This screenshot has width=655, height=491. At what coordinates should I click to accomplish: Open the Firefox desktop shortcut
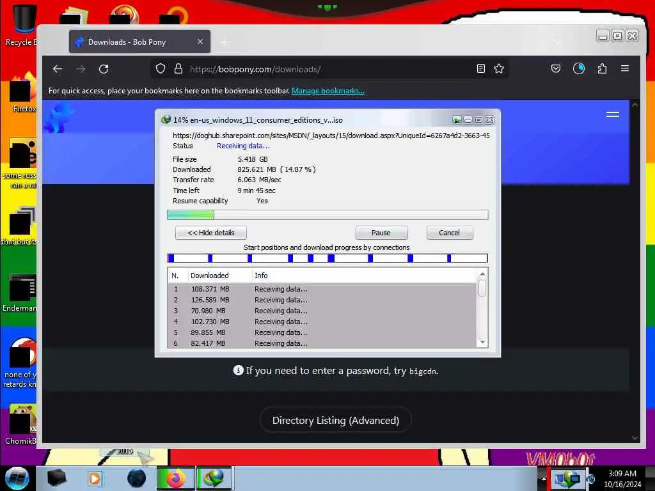(22, 93)
